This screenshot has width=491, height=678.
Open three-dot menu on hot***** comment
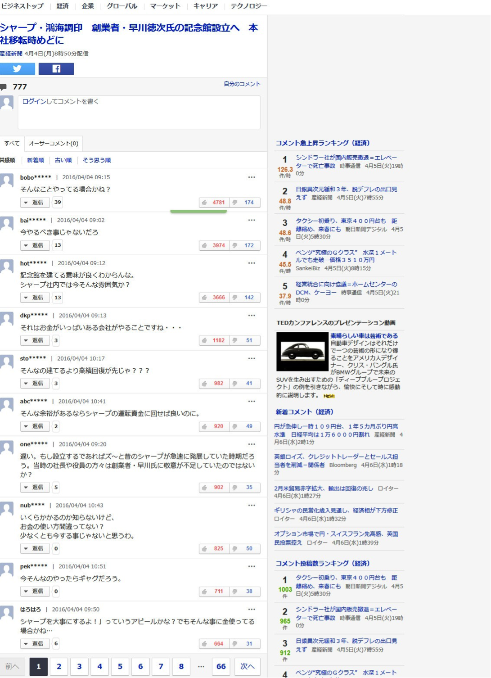point(252,263)
